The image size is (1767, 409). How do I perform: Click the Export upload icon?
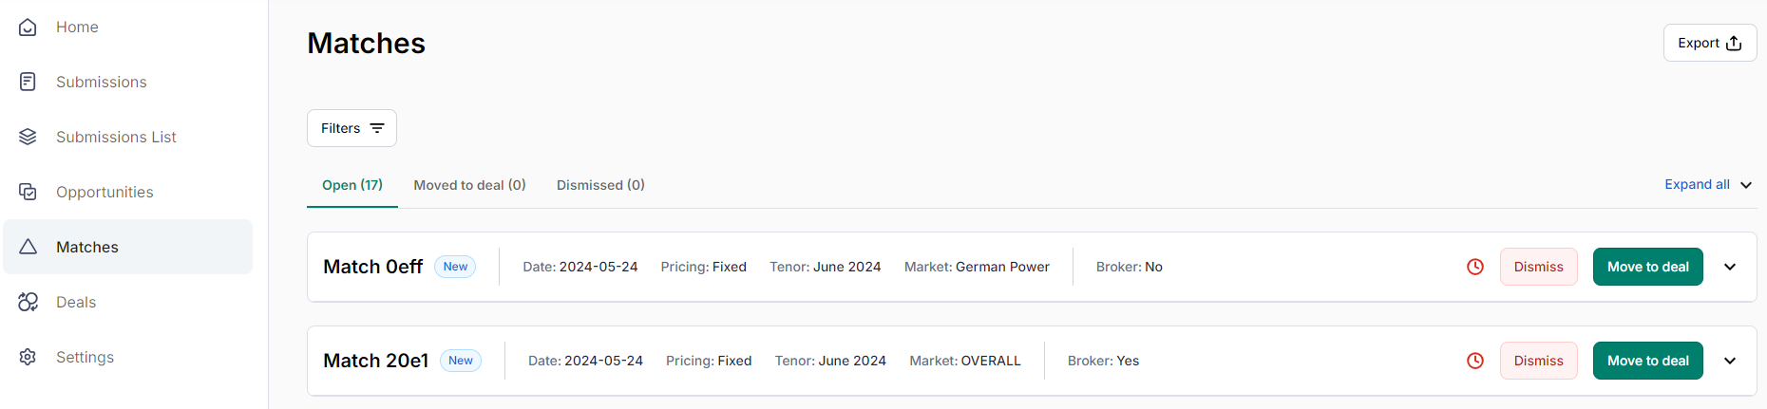1734,43
